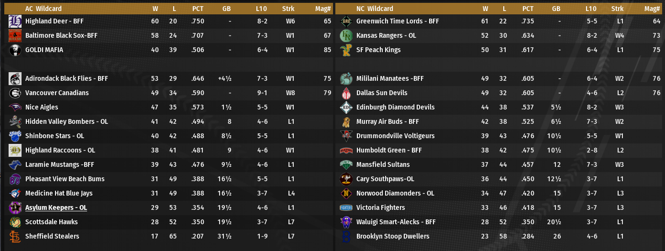
Task: Click the Sheffield Stealers logo icon
Action: coord(15,237)
